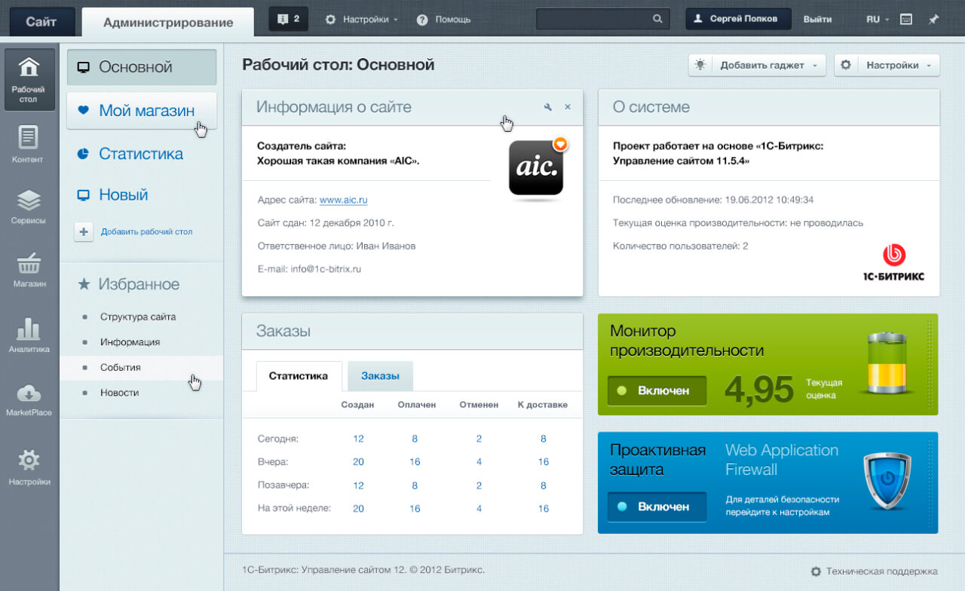Click Выйти to log out
This screenshot has width=965, height=591.
pos(817,19)
